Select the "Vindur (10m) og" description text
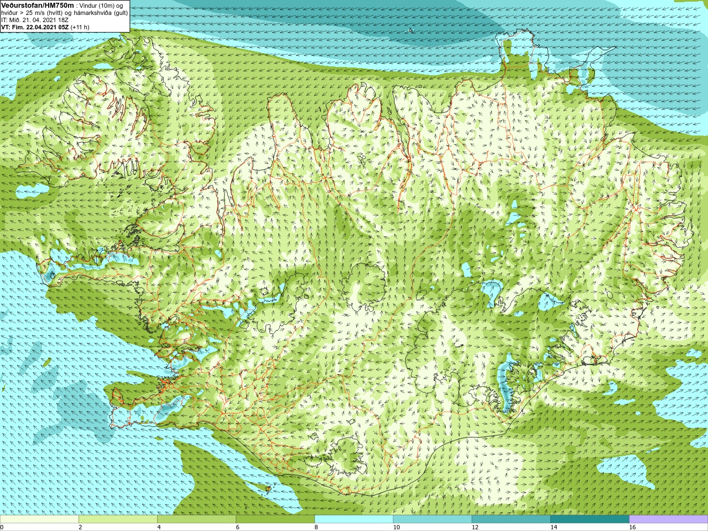The image size is (708, 531). tap(101, 5)
